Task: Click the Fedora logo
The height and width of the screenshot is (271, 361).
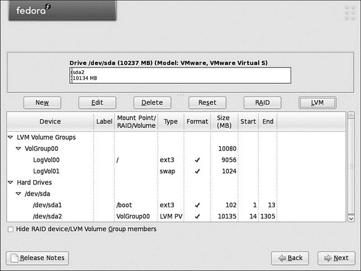Action: tap(33, 10)
